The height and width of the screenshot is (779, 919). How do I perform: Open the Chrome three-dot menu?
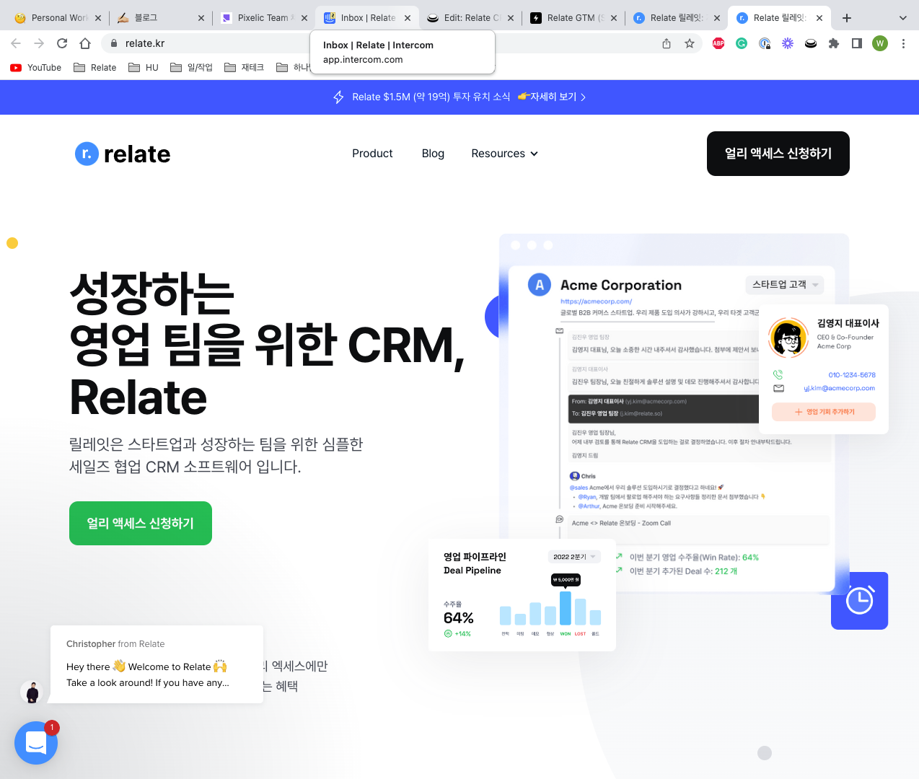click(903, 43)
